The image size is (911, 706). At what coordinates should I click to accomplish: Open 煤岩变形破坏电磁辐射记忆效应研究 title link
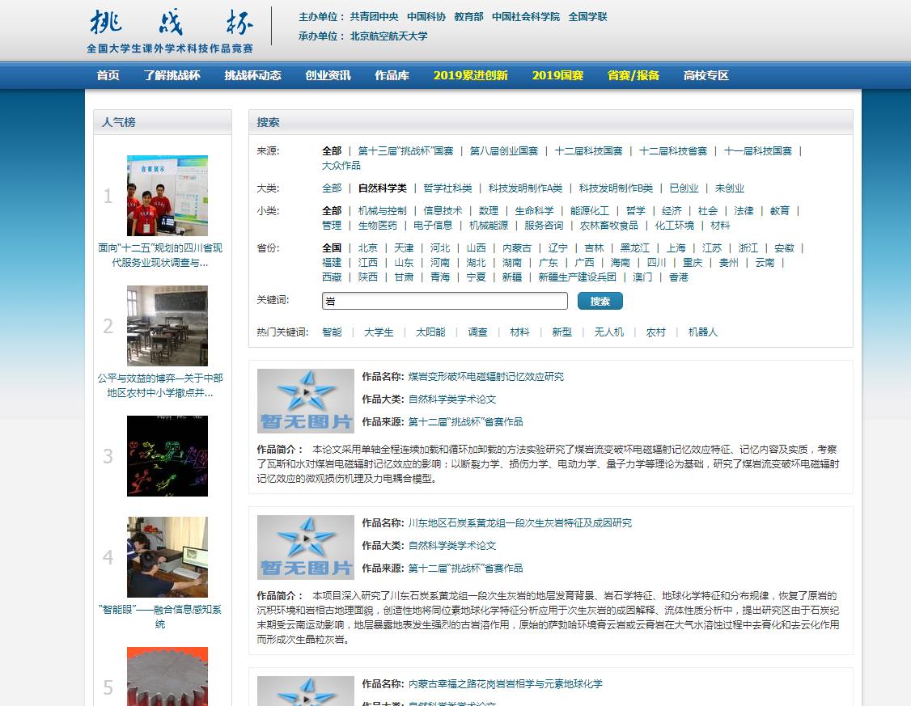tap(485, 377)
